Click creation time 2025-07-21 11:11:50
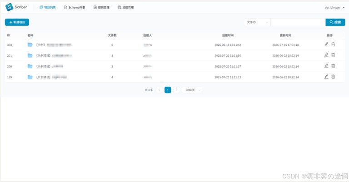The image size is (349, 182). (x=228, y=55)
